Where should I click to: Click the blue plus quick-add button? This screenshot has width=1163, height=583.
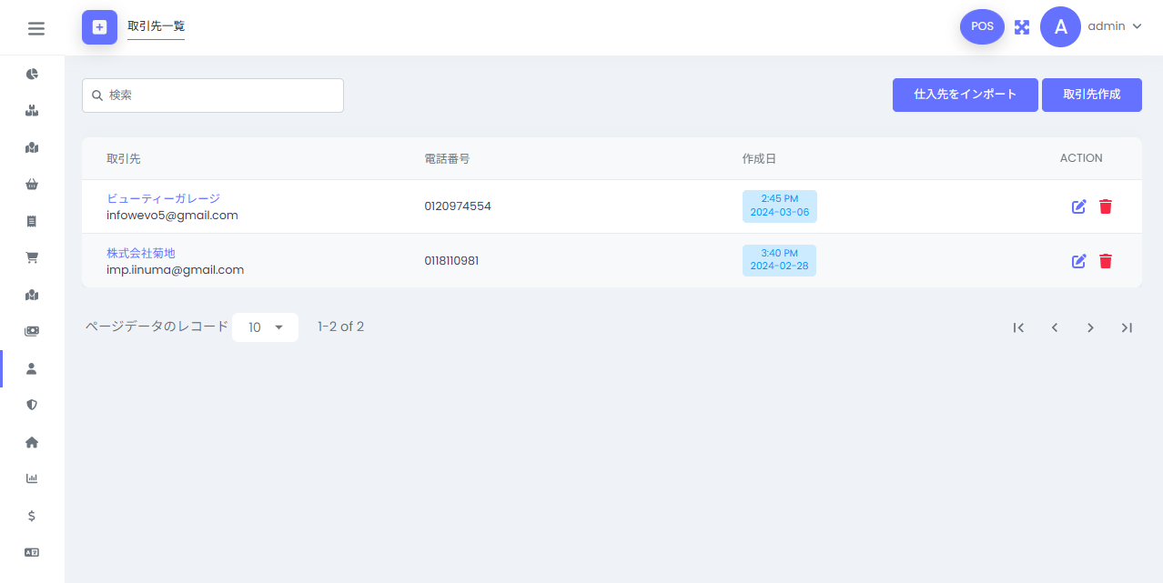99,27
